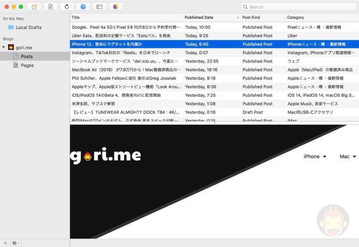Toggle the preview pane layout icon
The width and height of the screenshot is (359, 247).
[x=99, y=7]
